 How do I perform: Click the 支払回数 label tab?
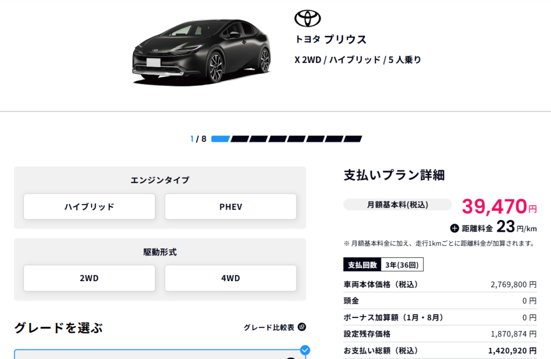[x=362, y=264]
